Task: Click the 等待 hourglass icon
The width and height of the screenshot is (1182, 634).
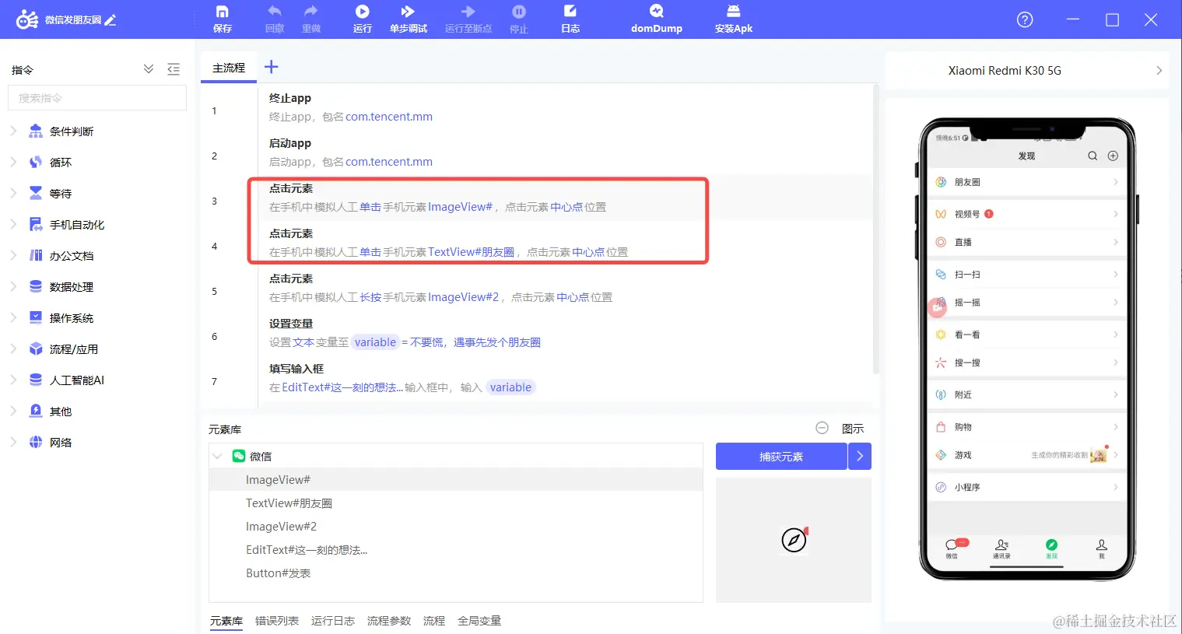Action: [36, 194]
